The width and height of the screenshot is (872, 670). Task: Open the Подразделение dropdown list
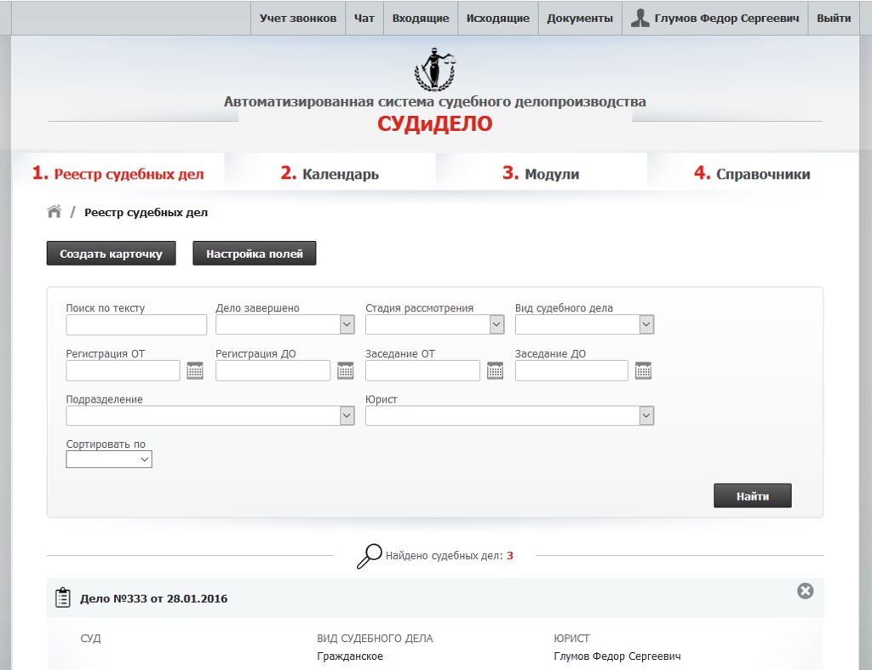(209, 415)
